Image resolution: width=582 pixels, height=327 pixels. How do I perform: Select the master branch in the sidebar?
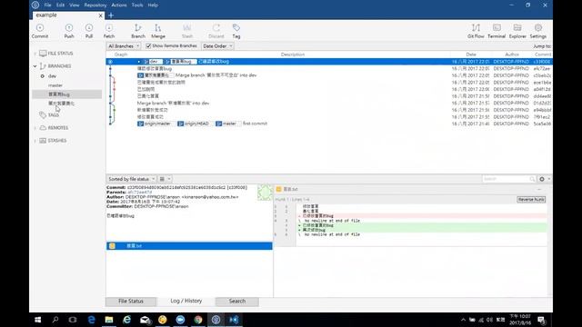click(x=55, y=85)
